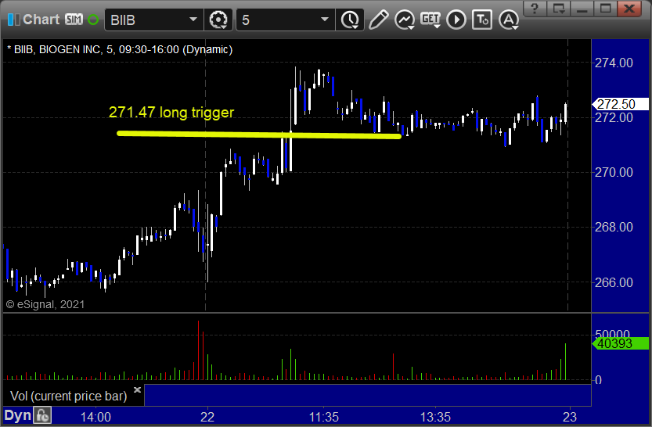
Task: Open chart settings gear icon
Action: point(218,20)
